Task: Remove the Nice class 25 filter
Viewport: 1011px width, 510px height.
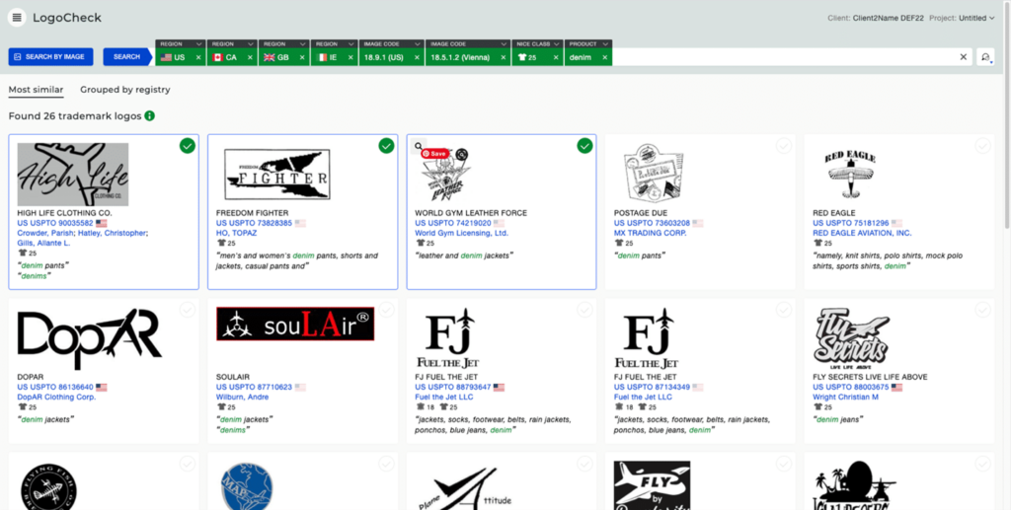Action: 557,57
